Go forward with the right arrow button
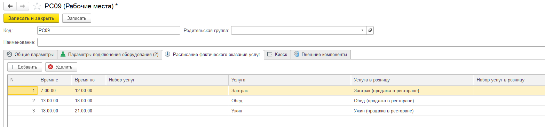Viewport: 545px width, 127px height. [x=23, y=6]
